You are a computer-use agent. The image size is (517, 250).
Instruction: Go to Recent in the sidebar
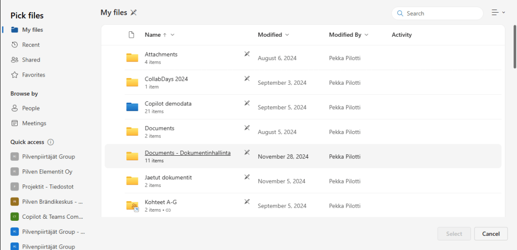(31, 45)
